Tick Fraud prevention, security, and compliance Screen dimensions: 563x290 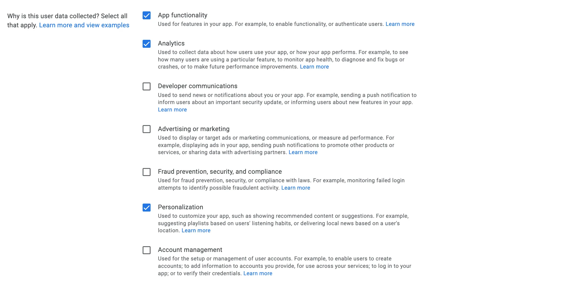tap(147, 172)
